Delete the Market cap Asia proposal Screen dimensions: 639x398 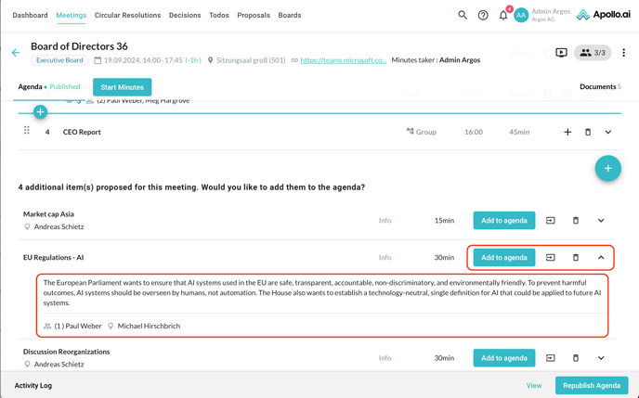coord(576,221)
